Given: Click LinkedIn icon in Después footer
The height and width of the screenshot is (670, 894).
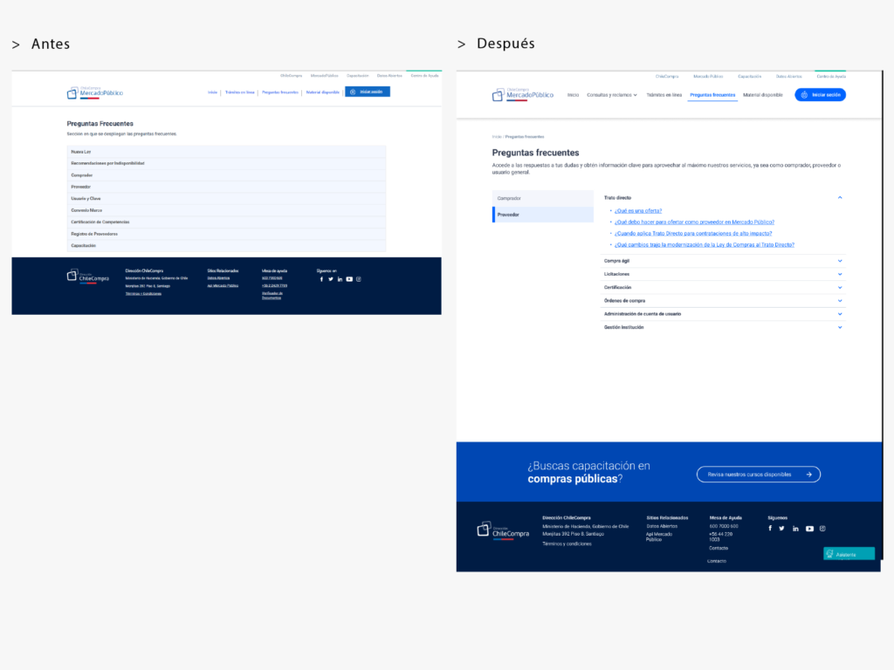Looking at the screenshot, I should 795,529.
